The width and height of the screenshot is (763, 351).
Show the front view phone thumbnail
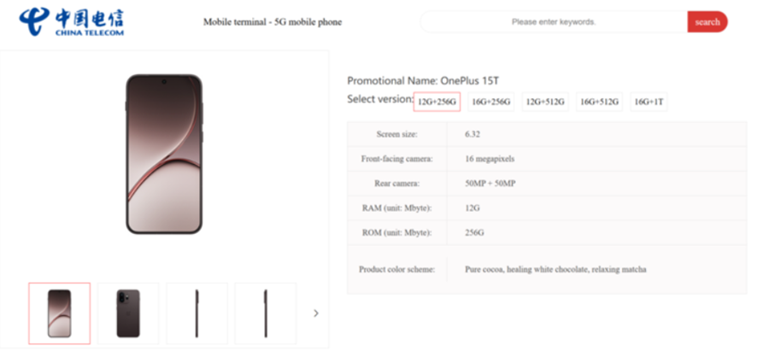click(x=59, y=313)
